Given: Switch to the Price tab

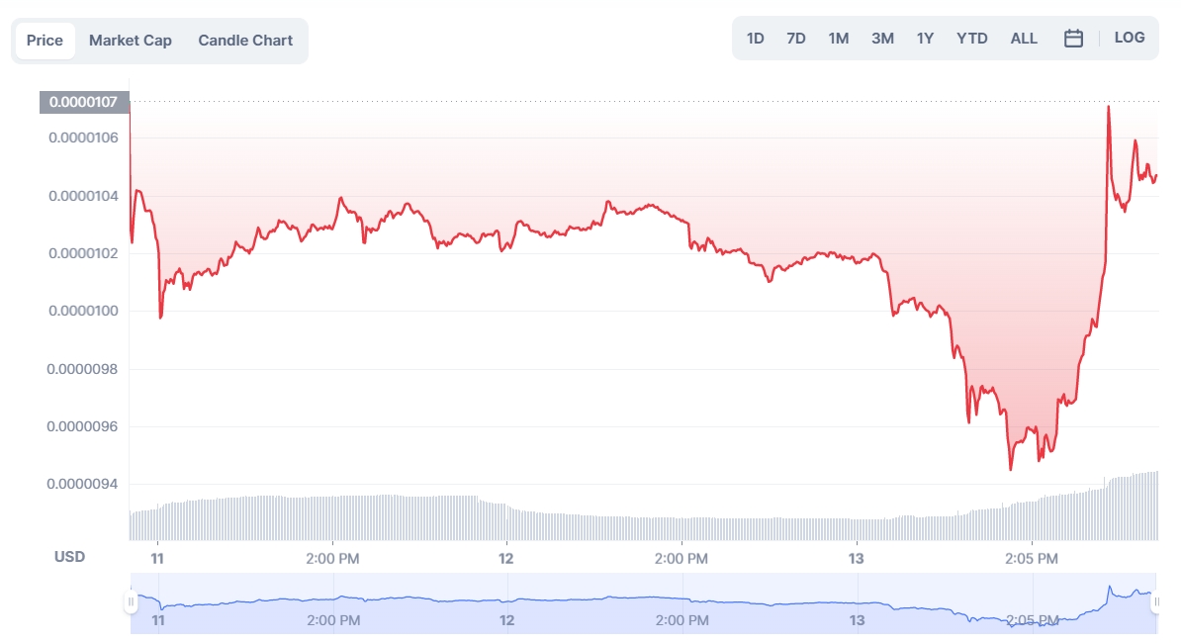Looking at the screenshot, I should pos(45,41).
